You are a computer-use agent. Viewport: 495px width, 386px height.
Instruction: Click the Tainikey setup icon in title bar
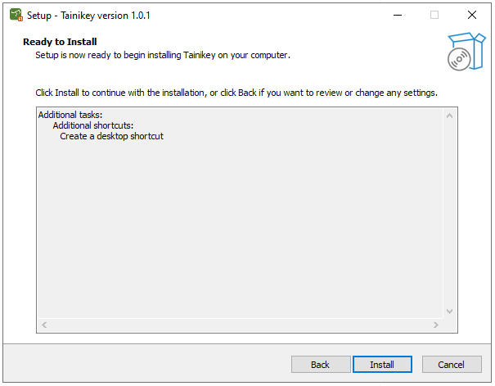[x=16, y=15]
